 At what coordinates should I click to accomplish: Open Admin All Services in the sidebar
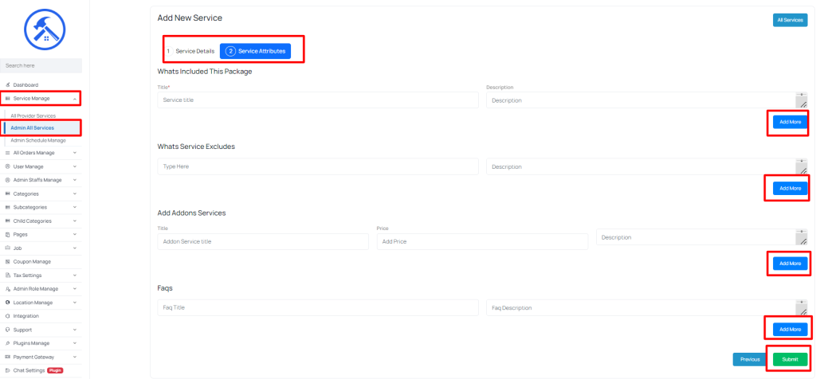[x=32, y=128]
